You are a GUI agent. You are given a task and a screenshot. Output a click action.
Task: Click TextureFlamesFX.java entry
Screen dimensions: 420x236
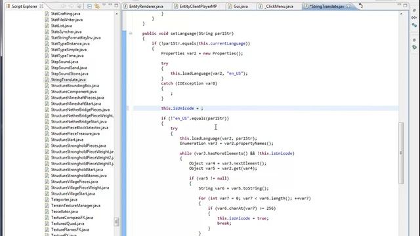tap(70, 229)
